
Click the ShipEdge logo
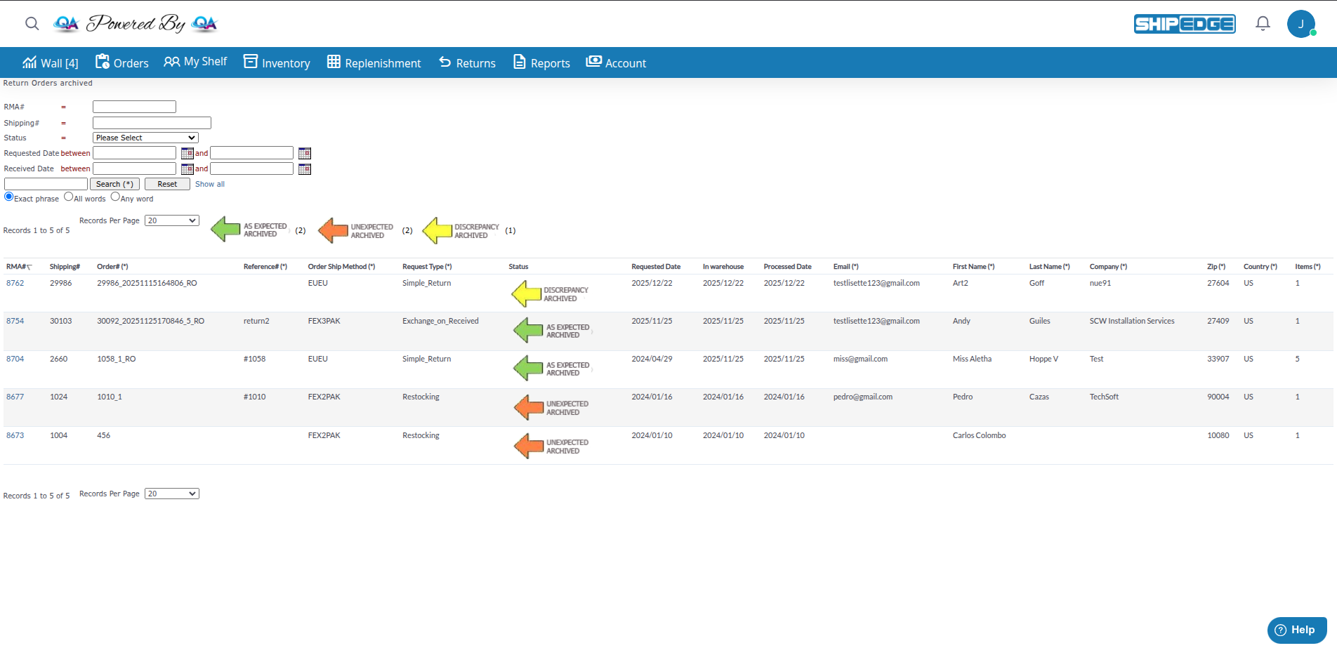pyautogui.click(x=1184, y=24)
